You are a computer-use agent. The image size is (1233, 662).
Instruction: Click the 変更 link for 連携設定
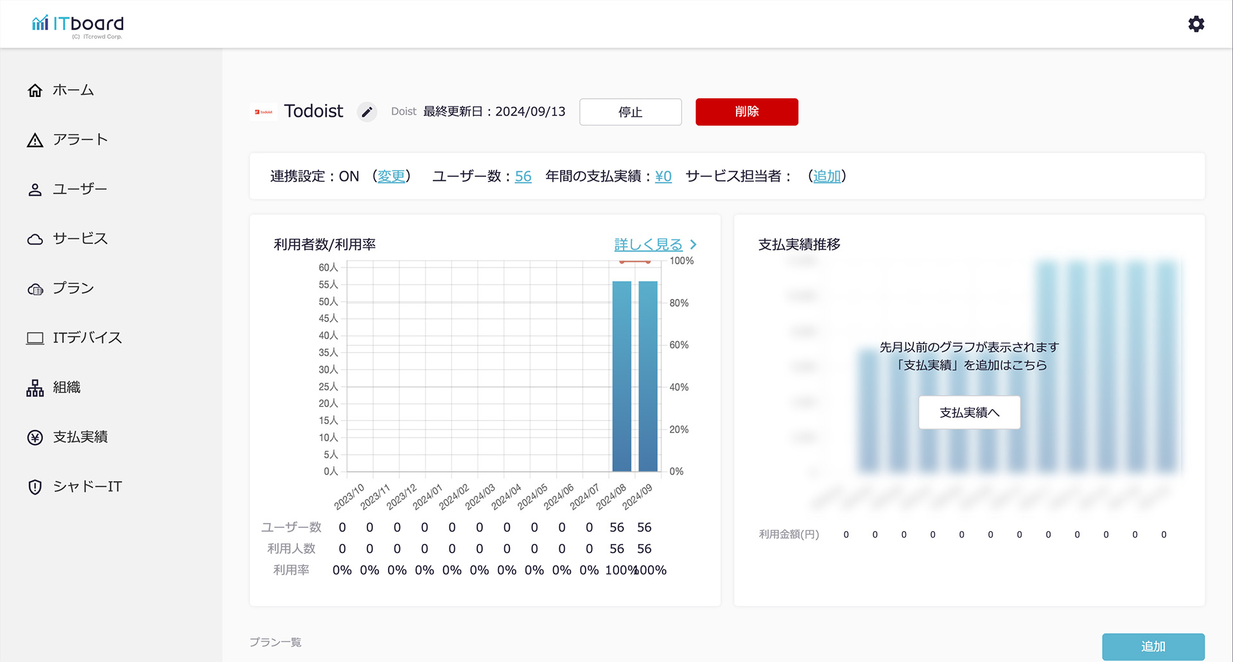391,176
